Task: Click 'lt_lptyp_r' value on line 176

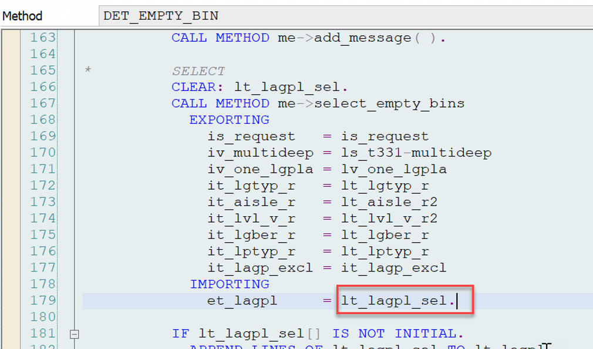Action: pyautogui.click(x=385, y=251)
